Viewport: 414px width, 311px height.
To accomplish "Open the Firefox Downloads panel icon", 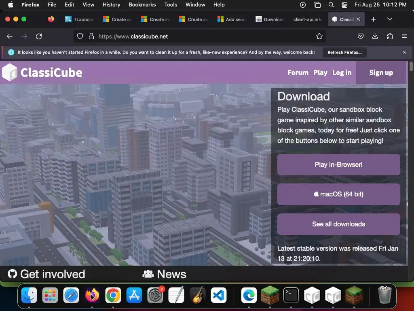I will pyautogui.click(x=375, y=36).
